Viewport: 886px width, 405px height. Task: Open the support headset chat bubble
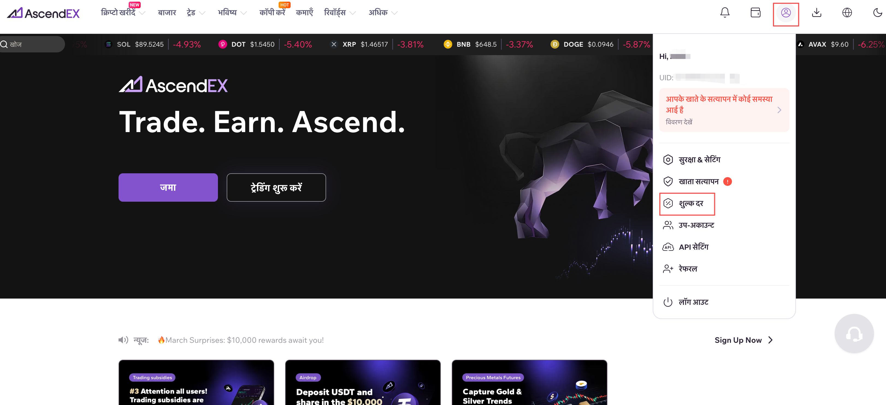[854, 333]
